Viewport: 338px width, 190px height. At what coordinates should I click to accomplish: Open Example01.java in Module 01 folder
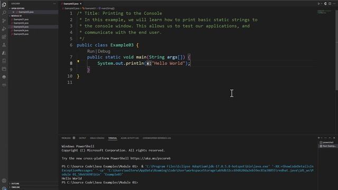[x=21, y=20]
